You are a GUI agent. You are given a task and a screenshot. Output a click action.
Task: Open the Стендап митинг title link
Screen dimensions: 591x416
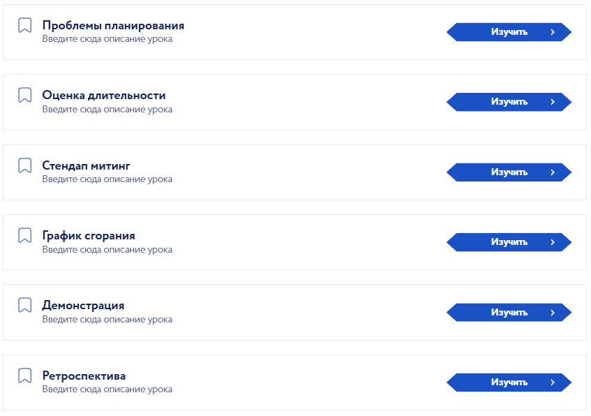86,165
